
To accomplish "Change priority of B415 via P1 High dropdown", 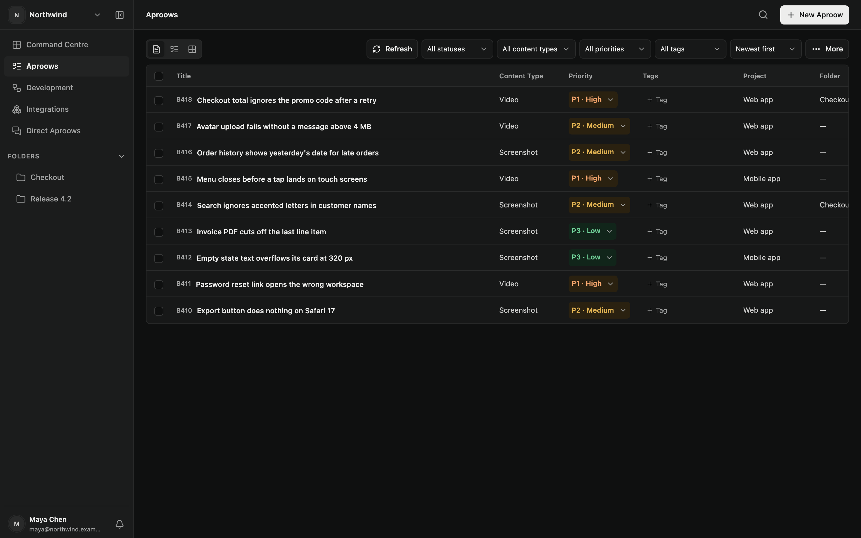I will 593,179.
